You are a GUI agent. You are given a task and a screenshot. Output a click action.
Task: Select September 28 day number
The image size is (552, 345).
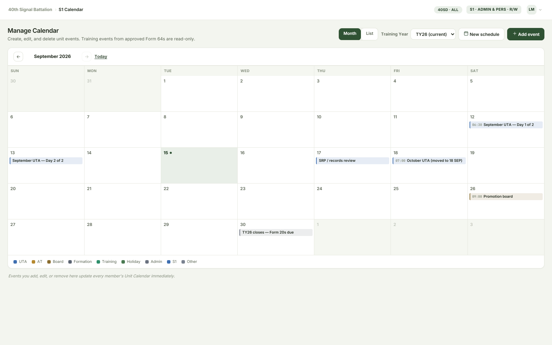click(90, 225)
